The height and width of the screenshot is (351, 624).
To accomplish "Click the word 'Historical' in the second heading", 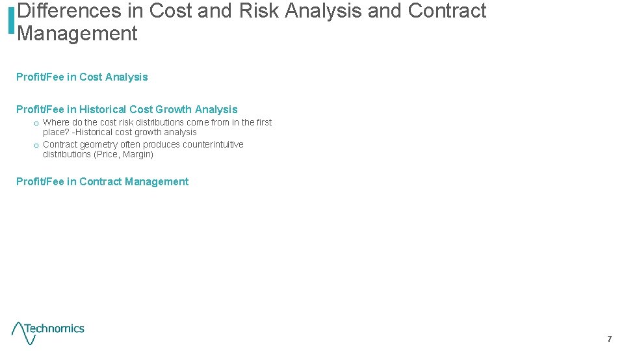I will coord(102,109).
